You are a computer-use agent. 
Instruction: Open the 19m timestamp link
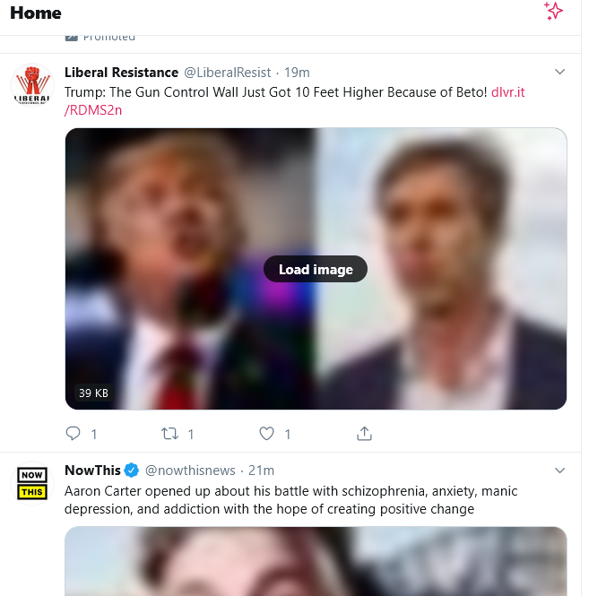point(297,73)
